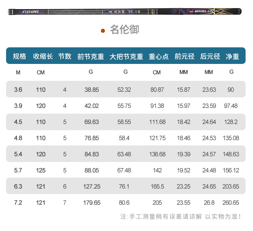Click the 3.9 spec cell

pos(18,106)
